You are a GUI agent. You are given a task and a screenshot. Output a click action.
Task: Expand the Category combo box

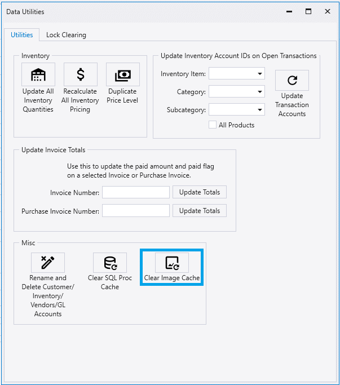237,91
